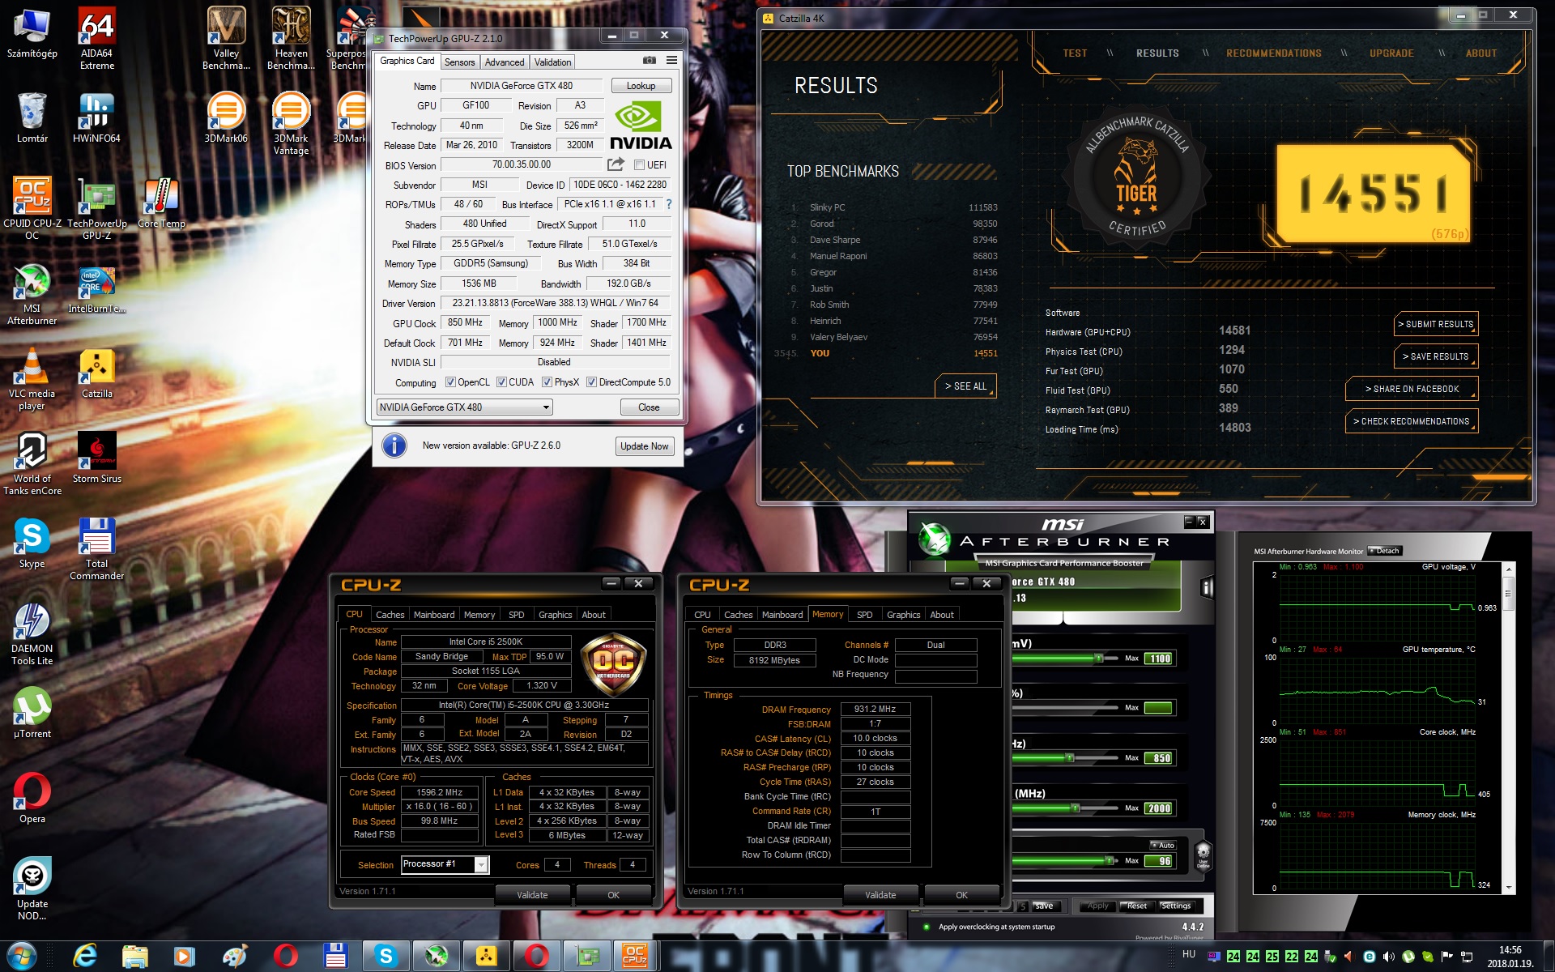Select the 3DMark06 desktop icon
The width and height of the screenshot is (1555, 972).
pos(226,118)
